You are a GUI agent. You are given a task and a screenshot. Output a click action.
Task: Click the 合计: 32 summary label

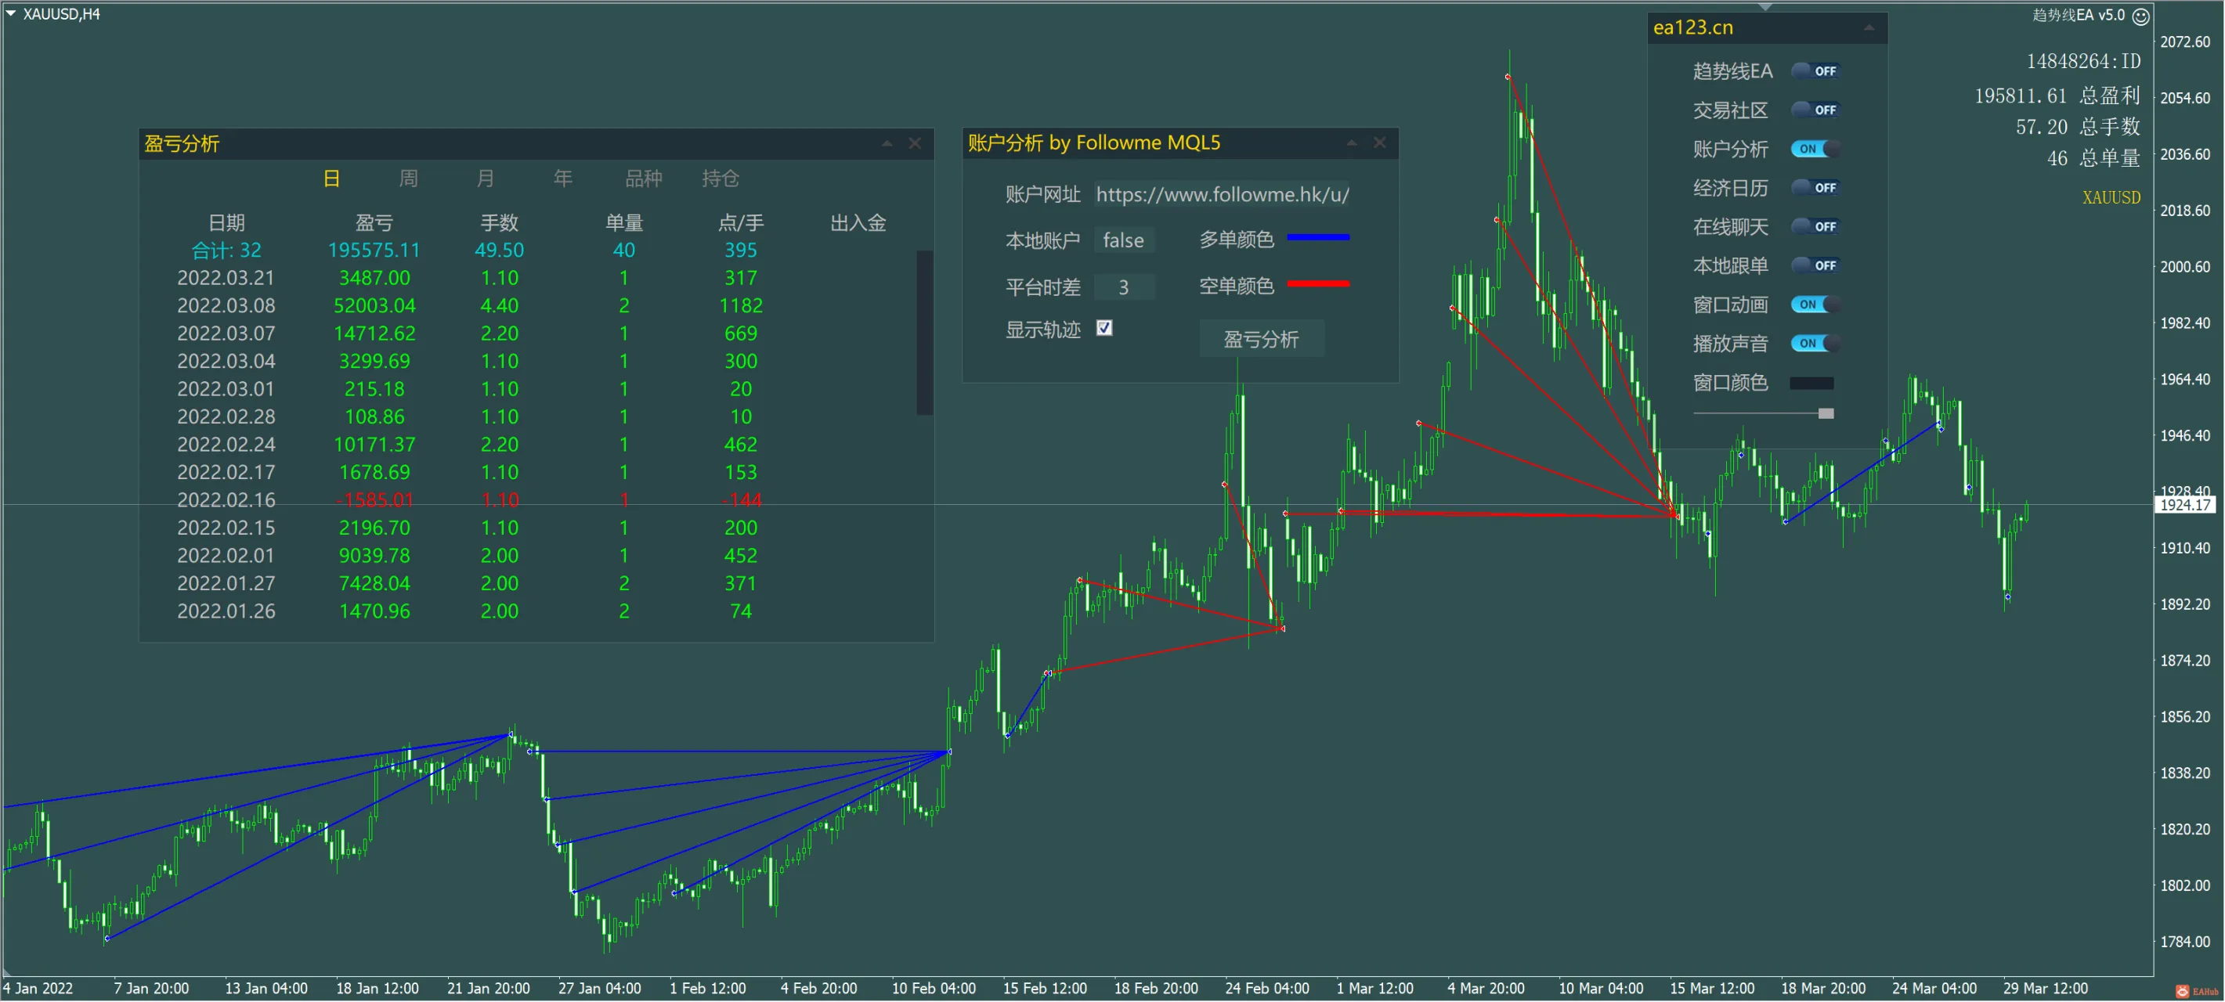click(226, 250)
